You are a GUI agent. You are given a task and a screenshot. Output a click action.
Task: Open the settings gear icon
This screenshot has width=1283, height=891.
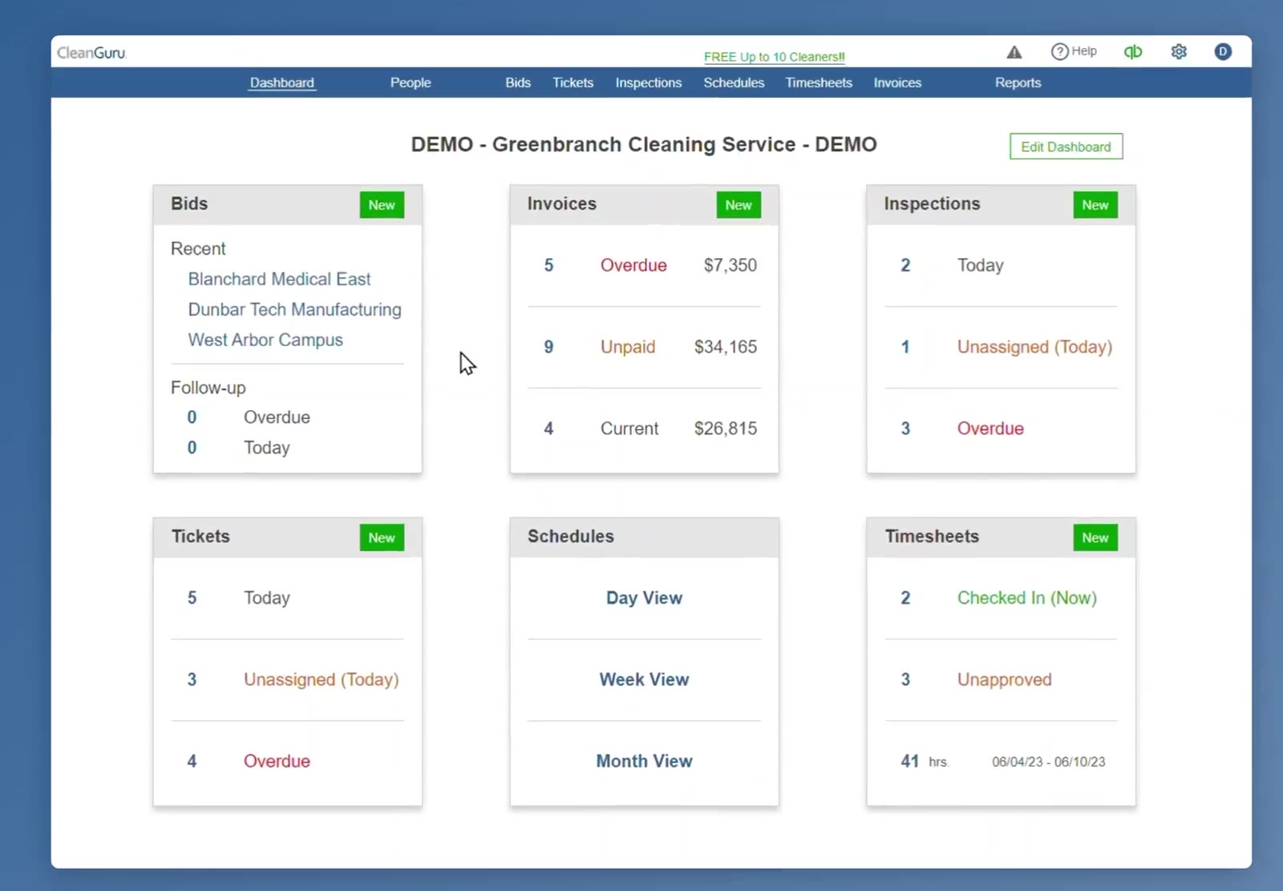(x=1179, y=52)
